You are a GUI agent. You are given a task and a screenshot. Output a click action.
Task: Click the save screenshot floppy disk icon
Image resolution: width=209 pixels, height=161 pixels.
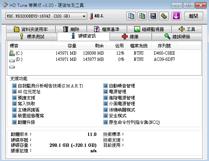153,16
